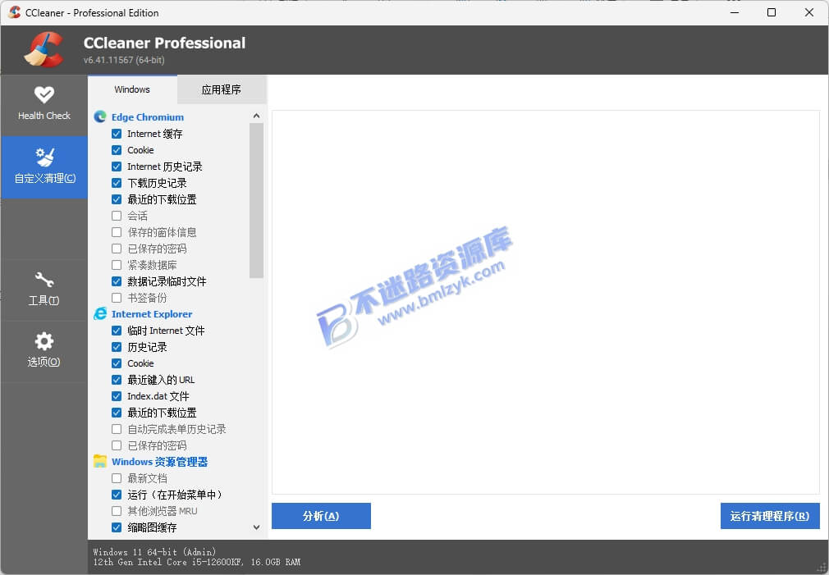Uncheck 数据记录临时文件 checkbox
Image resolution: width=829 pixels, height=575 pixels.
tap(117, 281)
